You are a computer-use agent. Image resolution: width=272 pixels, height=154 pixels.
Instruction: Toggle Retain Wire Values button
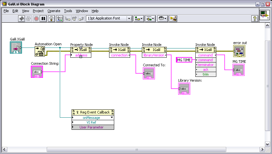click(60, 18)
